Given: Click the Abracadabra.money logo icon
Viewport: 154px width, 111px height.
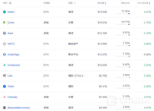Looking at the screenshot, I should coord(4,108).
